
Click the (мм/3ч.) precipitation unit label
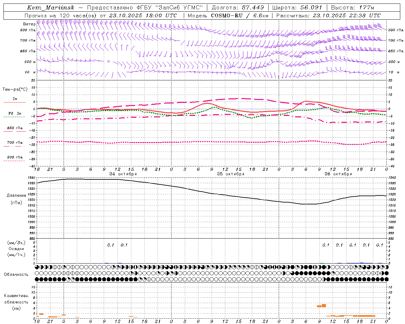coord(16,243)
